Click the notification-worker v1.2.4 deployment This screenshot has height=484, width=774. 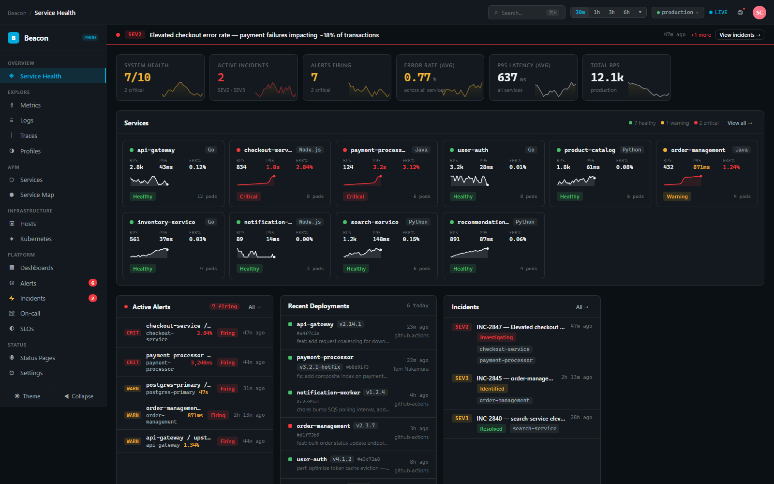click(358, 401)
